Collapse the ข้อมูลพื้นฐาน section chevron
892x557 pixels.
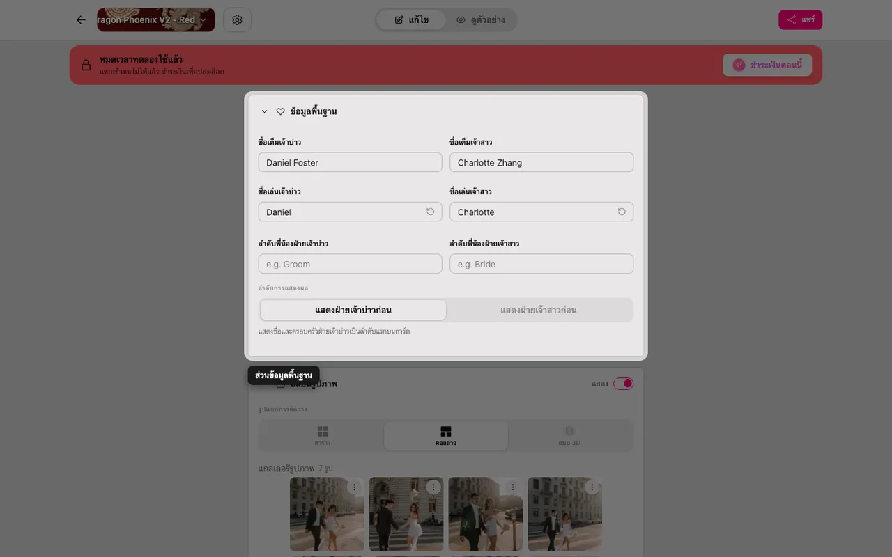(x=264, y=111)
